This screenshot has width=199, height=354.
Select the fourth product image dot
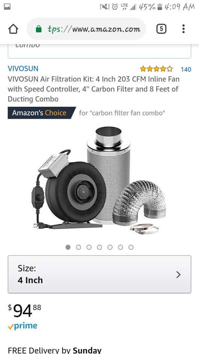tap(100, 247)
